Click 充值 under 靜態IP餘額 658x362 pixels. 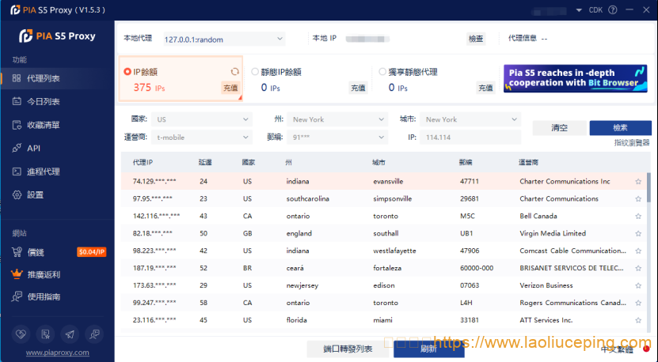click(x=358, y=88)
